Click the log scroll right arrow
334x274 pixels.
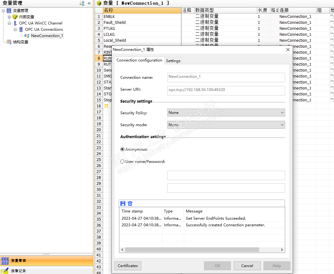[282, 250]
